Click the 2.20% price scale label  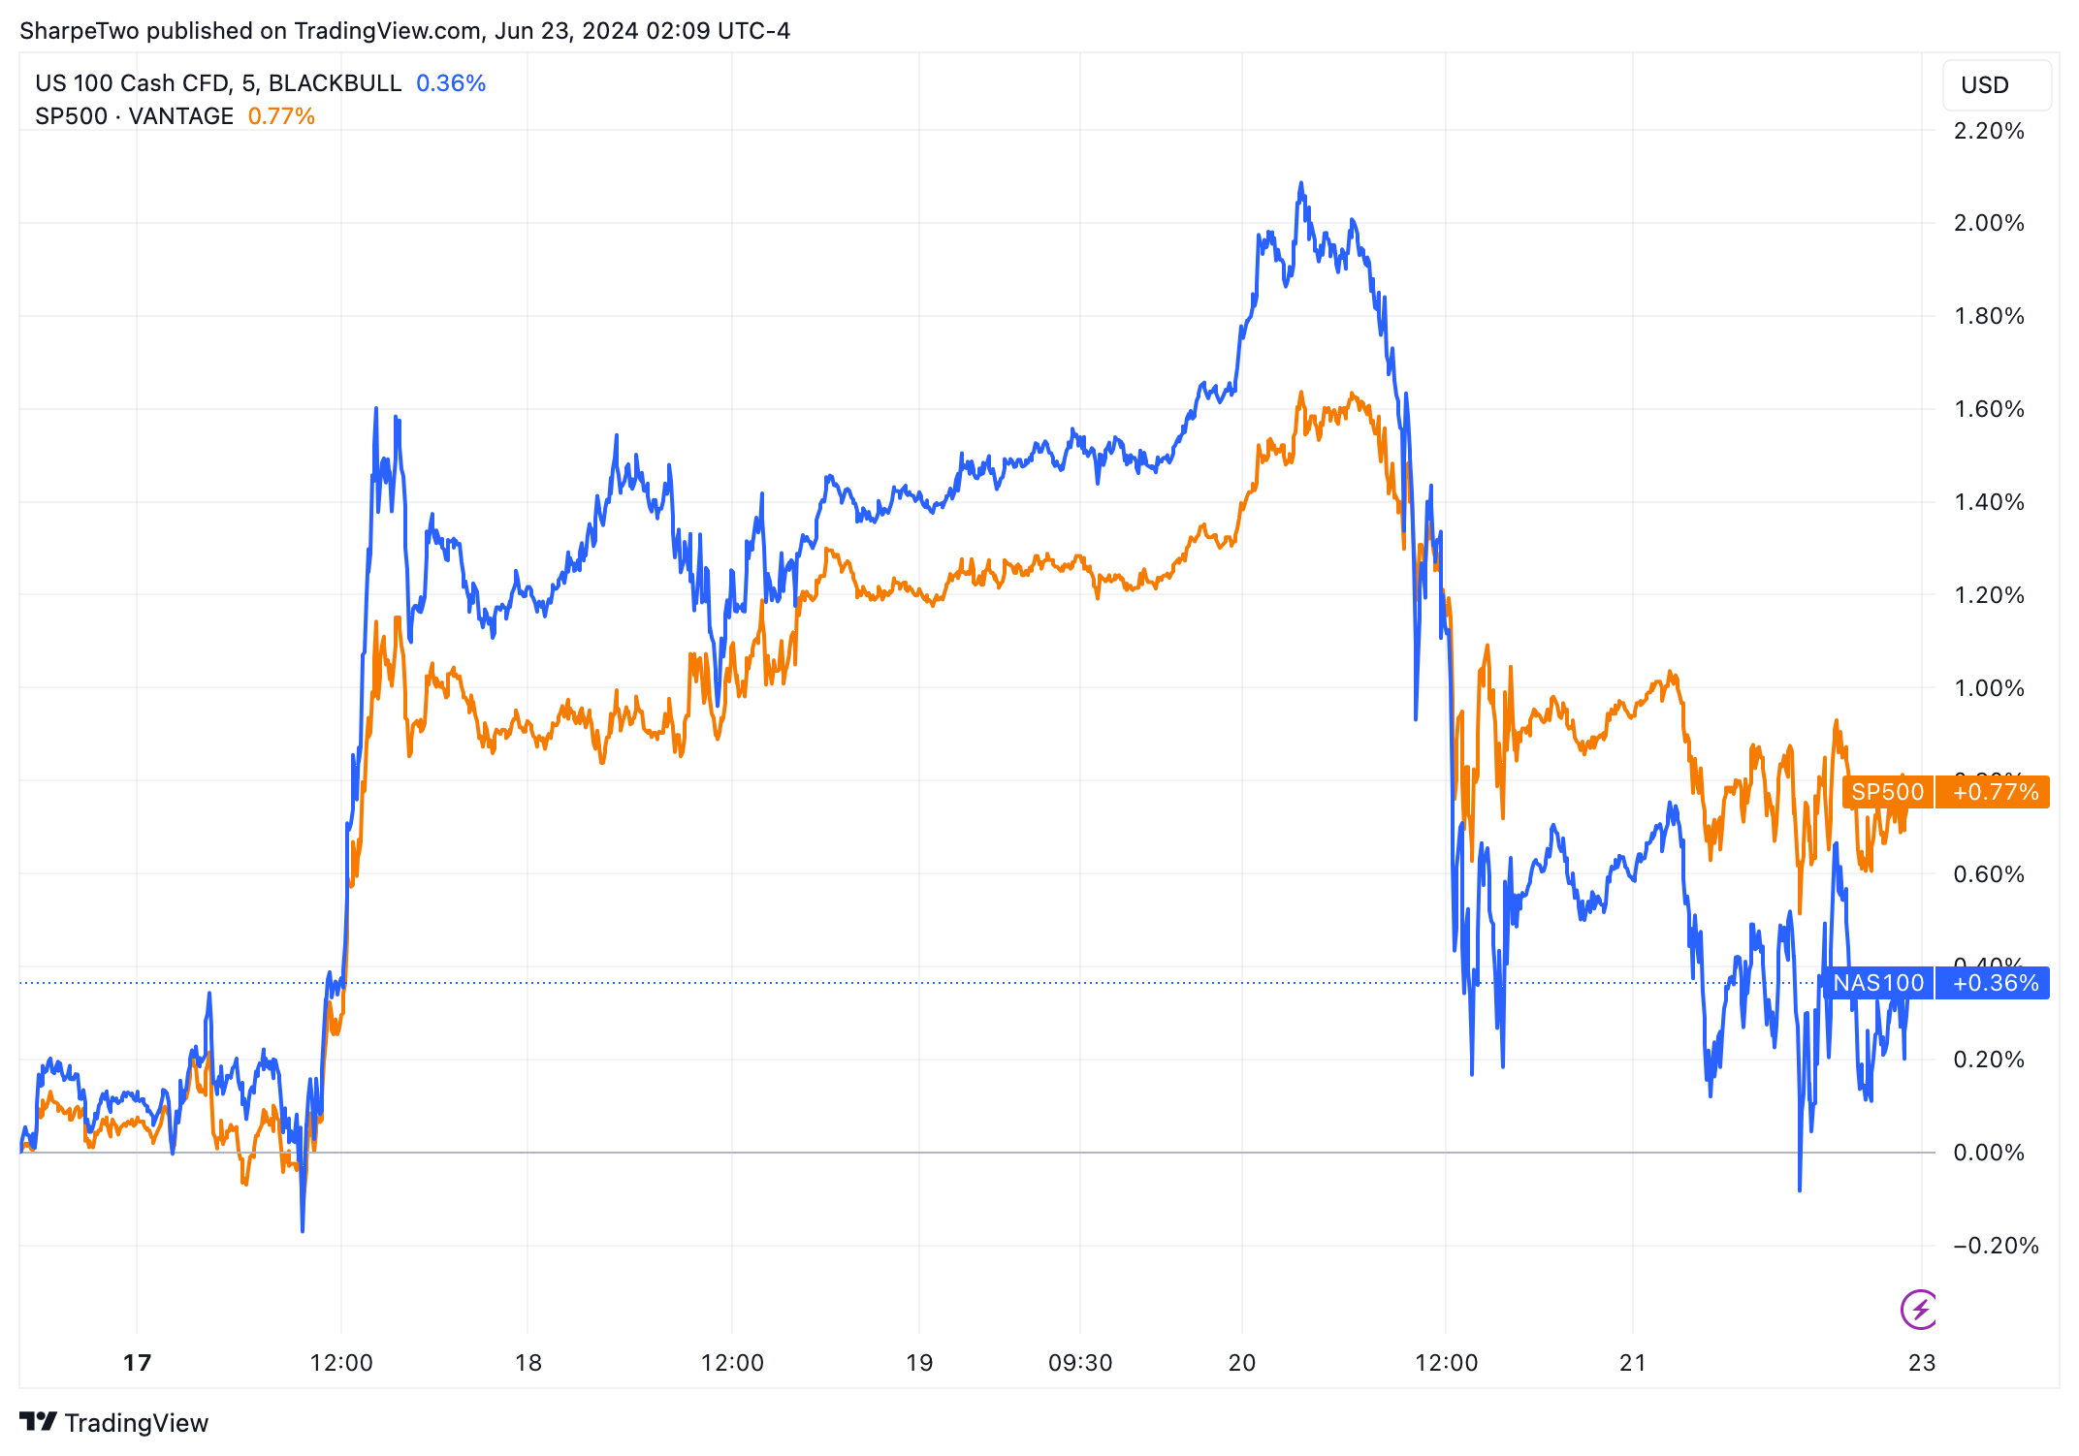click(x=1989, y=131)
